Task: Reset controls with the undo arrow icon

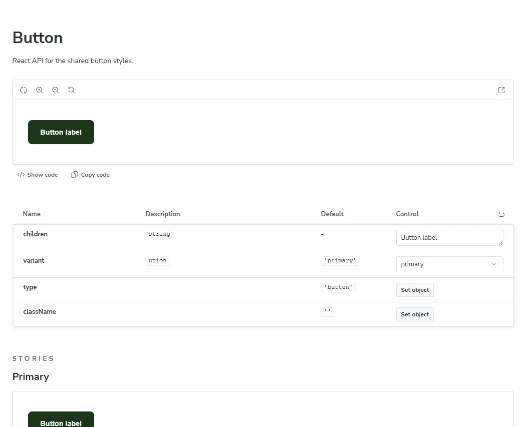Action: [x=501, y=214]
